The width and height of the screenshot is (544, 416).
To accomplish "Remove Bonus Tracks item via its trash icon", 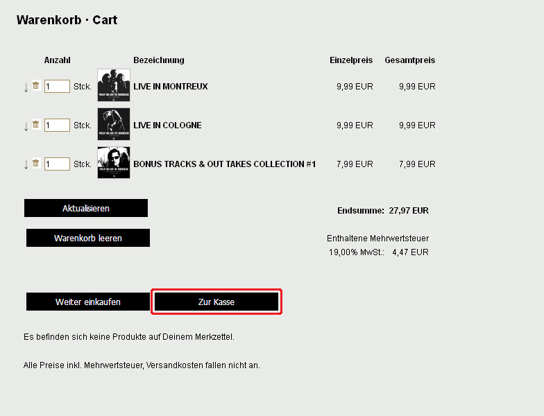I will point(35,164).
